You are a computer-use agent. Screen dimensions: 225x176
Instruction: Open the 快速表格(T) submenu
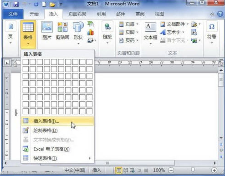tap(57, 158)
